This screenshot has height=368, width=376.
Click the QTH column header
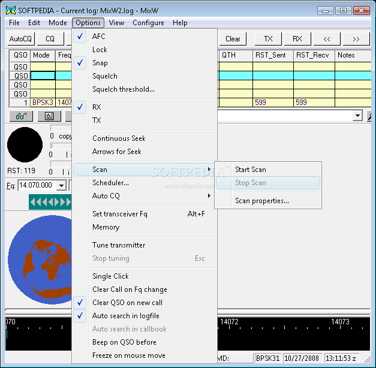pos(236,55)
